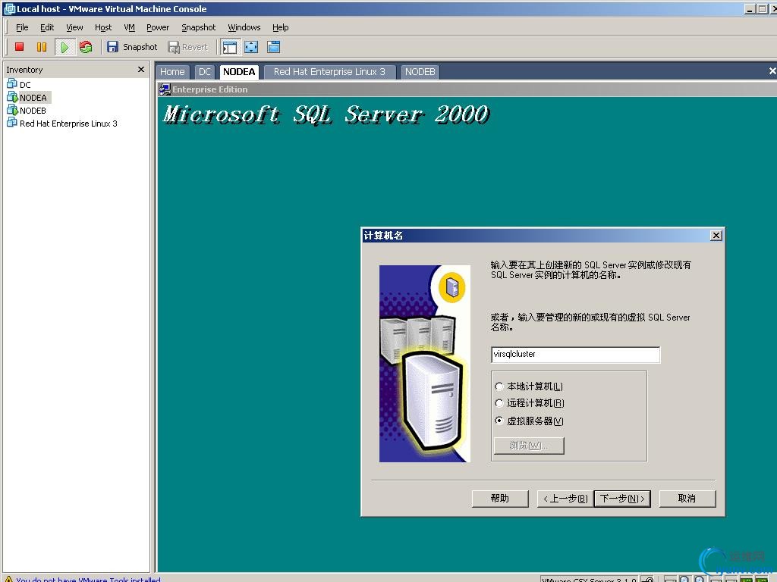
Task: Toggle the inventory sidebar view icon
Action: click(229, 47)
